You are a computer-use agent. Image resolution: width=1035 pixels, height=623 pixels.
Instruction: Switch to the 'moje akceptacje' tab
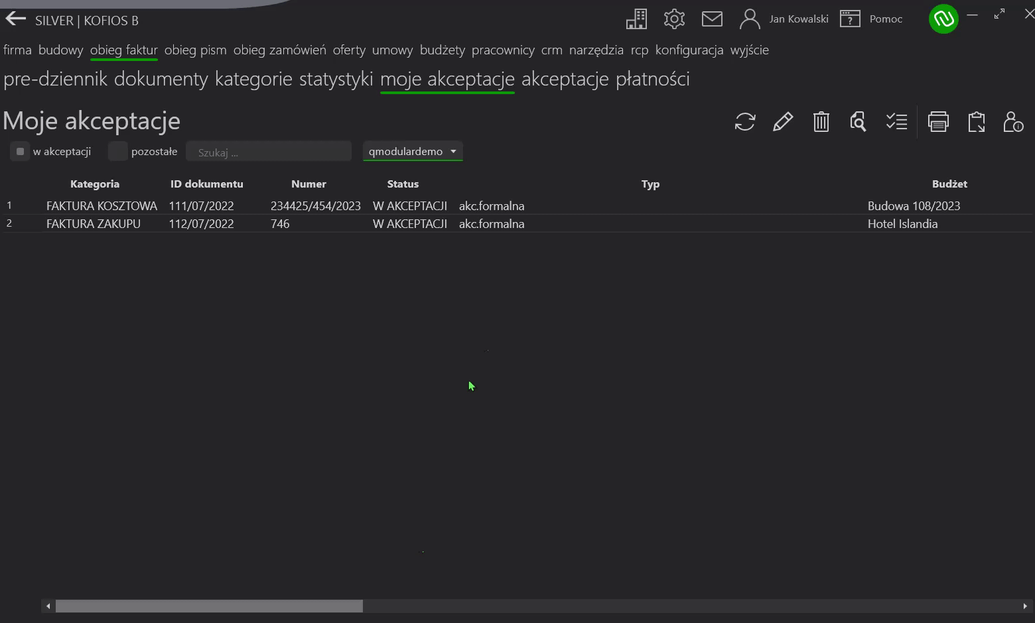pyautogui.click(x=447, y=79)
